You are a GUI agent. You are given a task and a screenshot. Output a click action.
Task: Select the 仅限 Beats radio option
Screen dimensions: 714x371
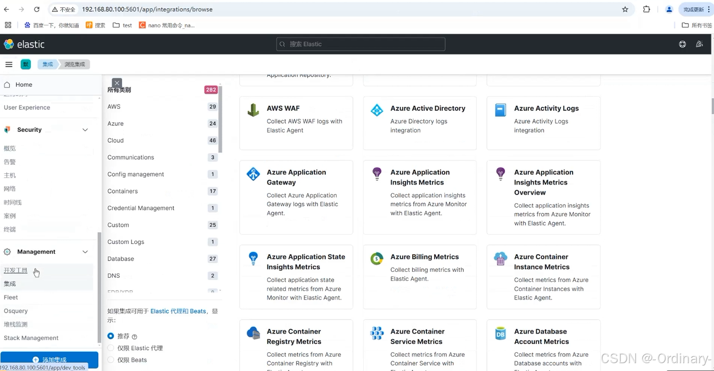pos(111,360)
